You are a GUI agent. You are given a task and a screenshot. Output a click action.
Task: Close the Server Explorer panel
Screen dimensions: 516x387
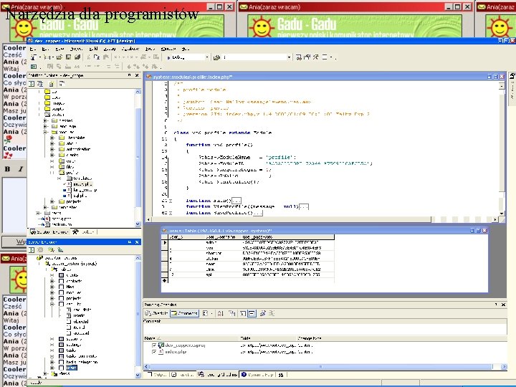coord(137,242)
